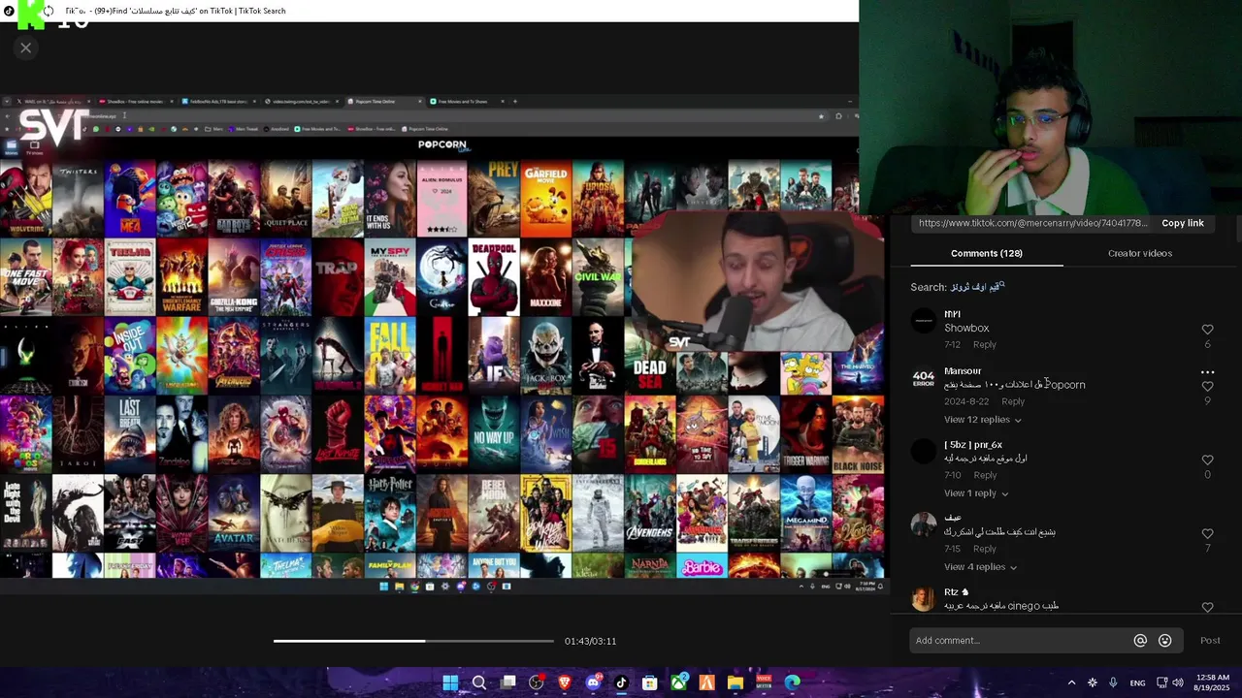
Task: Click the suggested search phrase link
Action: 977,287
